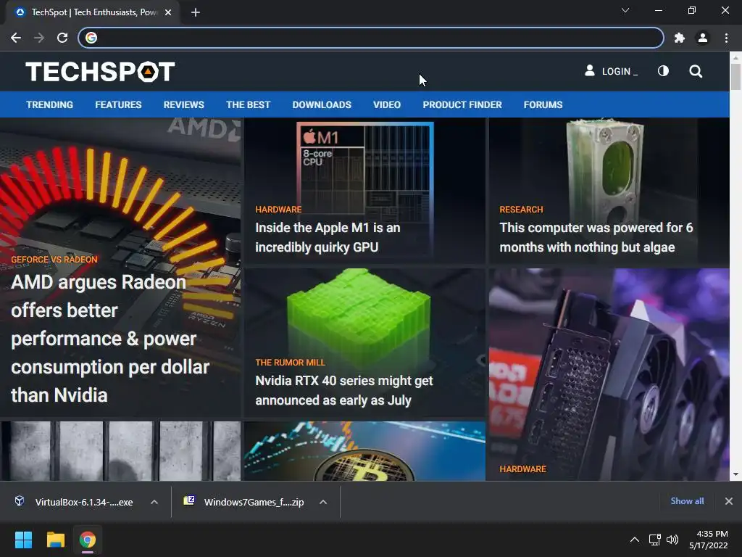Open the DOWNLOADS section

click(x=322, y=104)
